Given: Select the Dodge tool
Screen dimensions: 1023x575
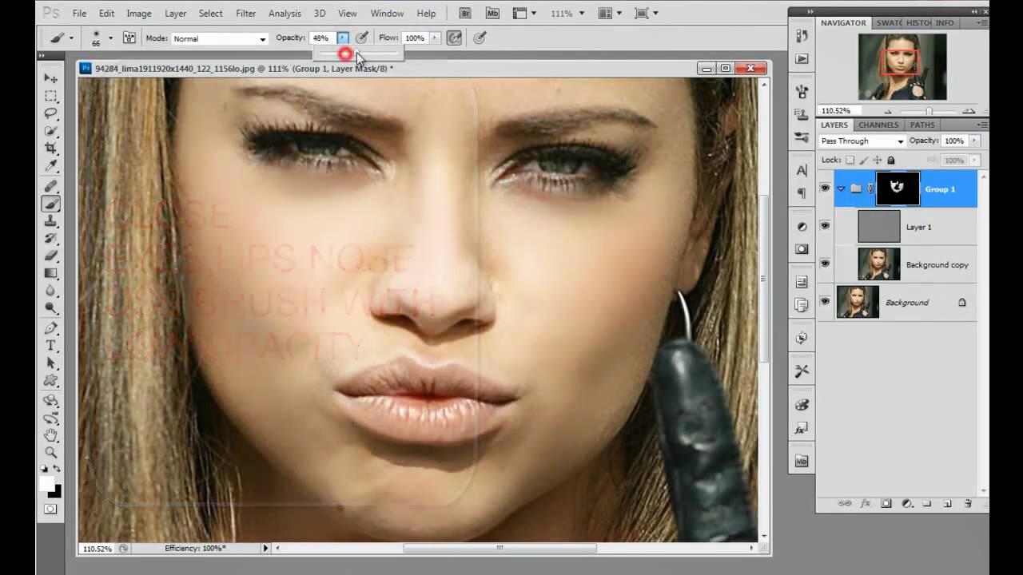Looking at the screenshot, I should point(51,308).
